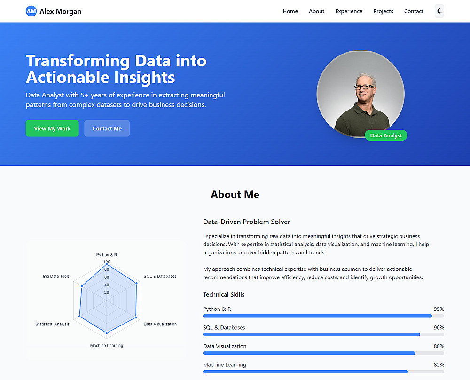Viewport: 470px width, 380px height.
Task: Navigate to Experience in navbar
Action: [x=349, y=11]
